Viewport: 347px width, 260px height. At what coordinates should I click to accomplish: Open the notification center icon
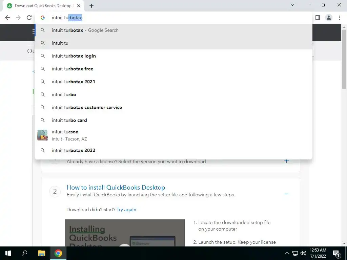[x=336, y=253]
